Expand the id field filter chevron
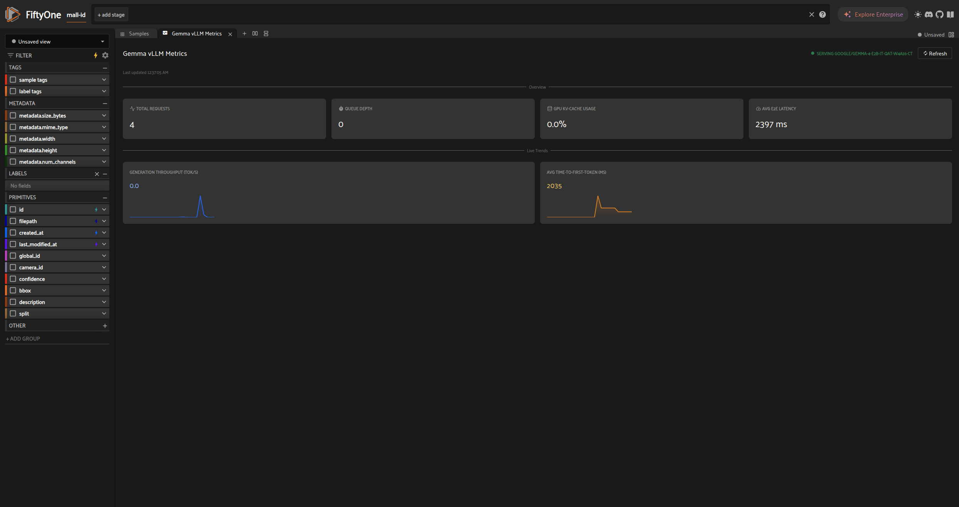This screenshot has width=959, height=507. pos(104,210)
